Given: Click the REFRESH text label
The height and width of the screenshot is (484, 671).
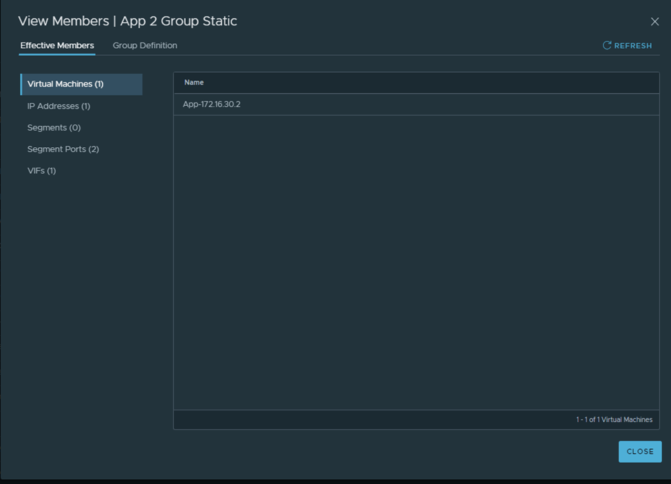Looking at the screenshot, I should click(632, 45).
